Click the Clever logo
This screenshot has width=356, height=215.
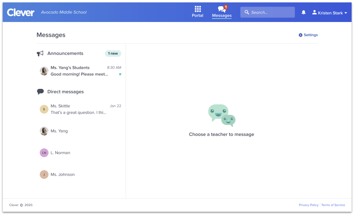click(21, 13)
